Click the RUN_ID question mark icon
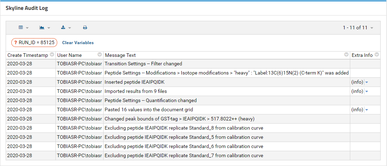The width and height of the screenshot is (387, 166). (x=16, y=42)
